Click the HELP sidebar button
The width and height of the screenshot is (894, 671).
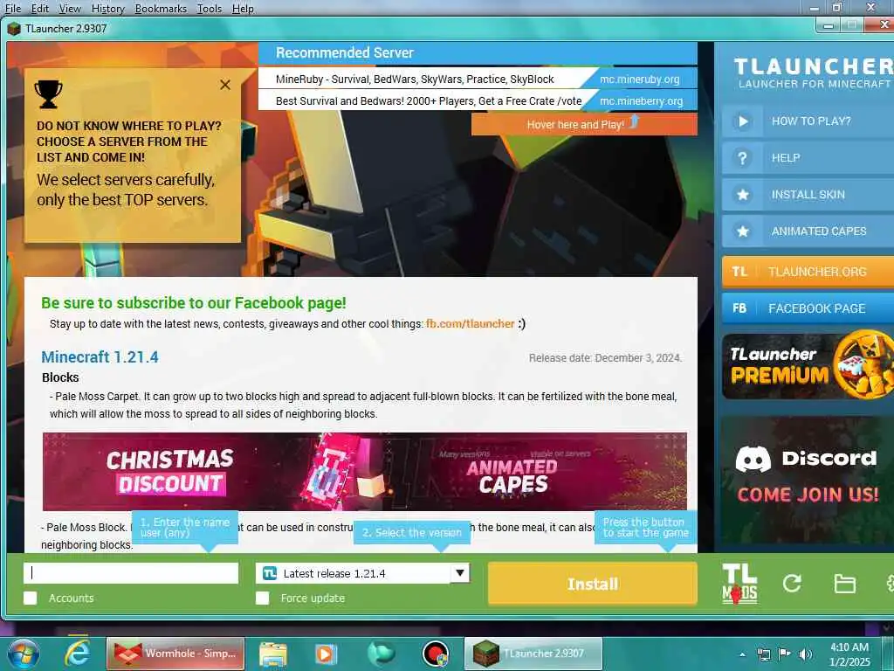tap(808, 158)
